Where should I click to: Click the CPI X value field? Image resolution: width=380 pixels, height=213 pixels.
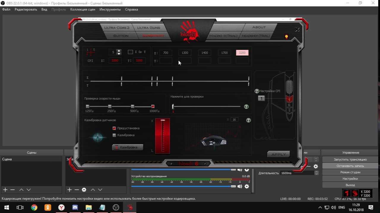(x=115, y=60)
